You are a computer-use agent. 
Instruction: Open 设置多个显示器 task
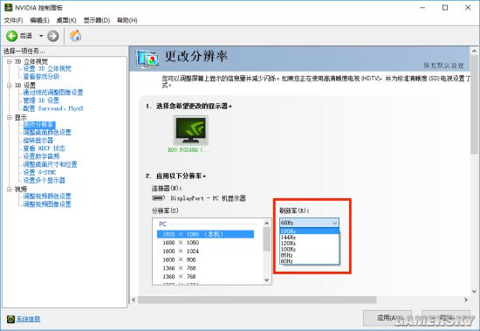click(45, 180)
